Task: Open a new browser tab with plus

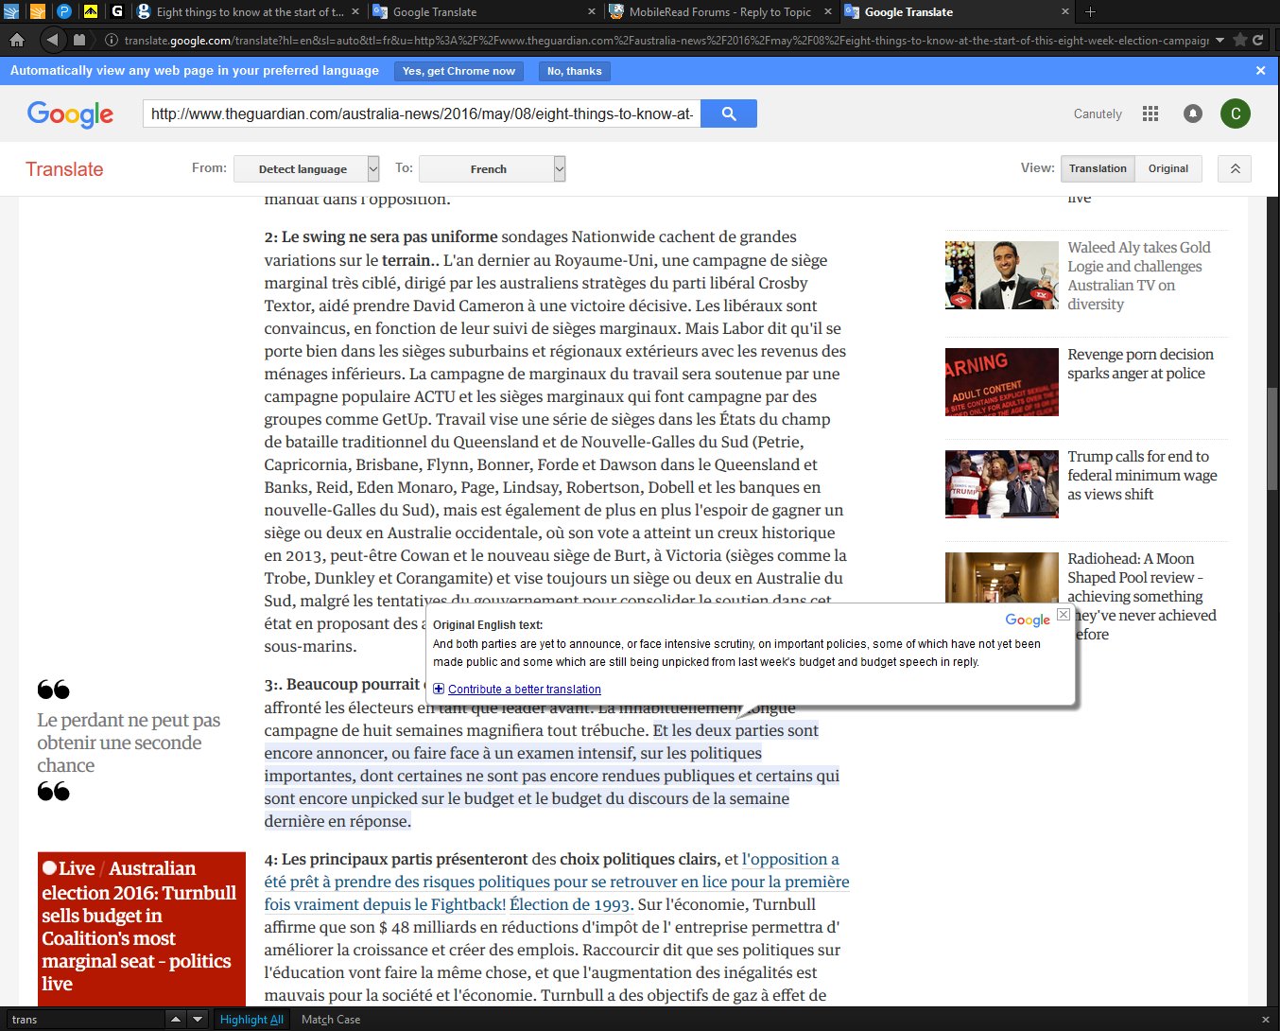Action: coord(1090,11)
